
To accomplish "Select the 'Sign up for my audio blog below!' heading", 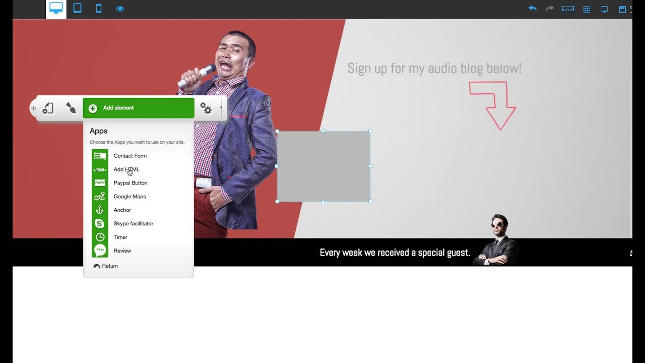I will 434,69.
